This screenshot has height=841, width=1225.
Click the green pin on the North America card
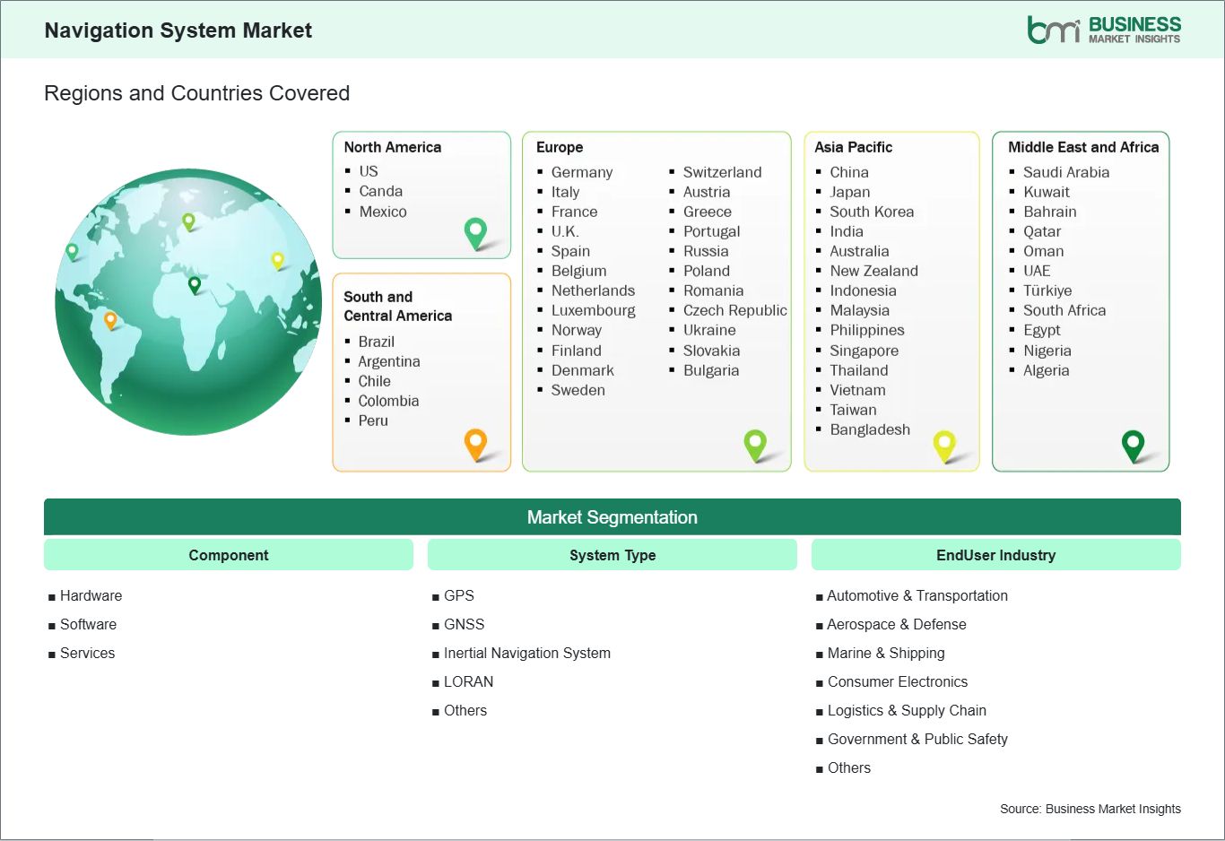(x=473, y=233)
